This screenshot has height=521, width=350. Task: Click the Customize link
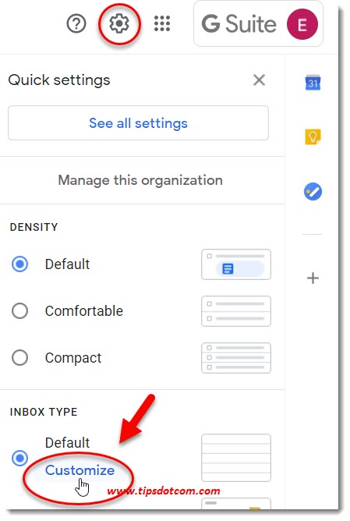coord(80,470)
